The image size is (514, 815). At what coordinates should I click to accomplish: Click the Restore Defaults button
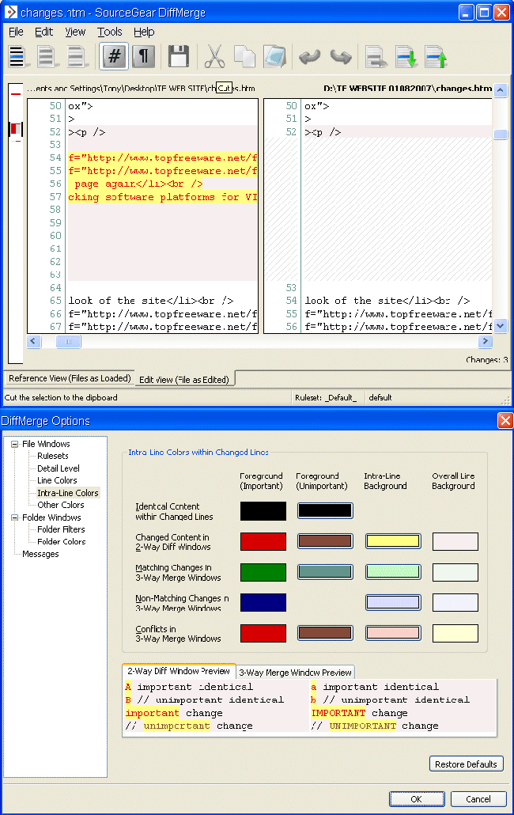[467, 764]
